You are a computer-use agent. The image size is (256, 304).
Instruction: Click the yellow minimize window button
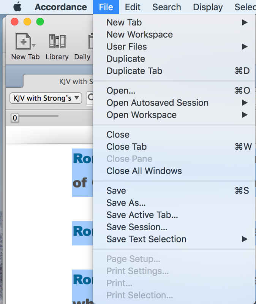[27, 22]
